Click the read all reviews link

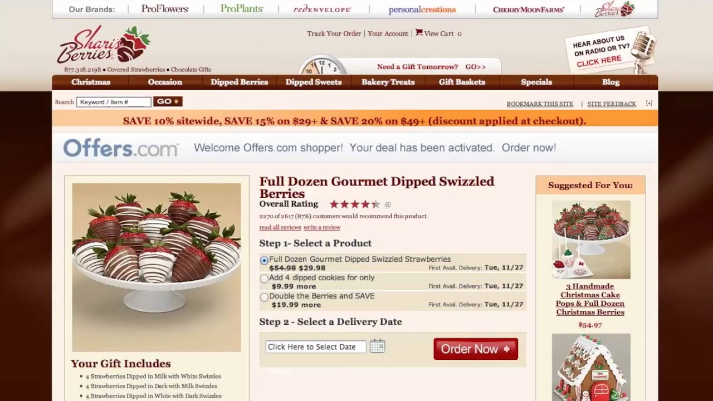click(x=280, y=227)
